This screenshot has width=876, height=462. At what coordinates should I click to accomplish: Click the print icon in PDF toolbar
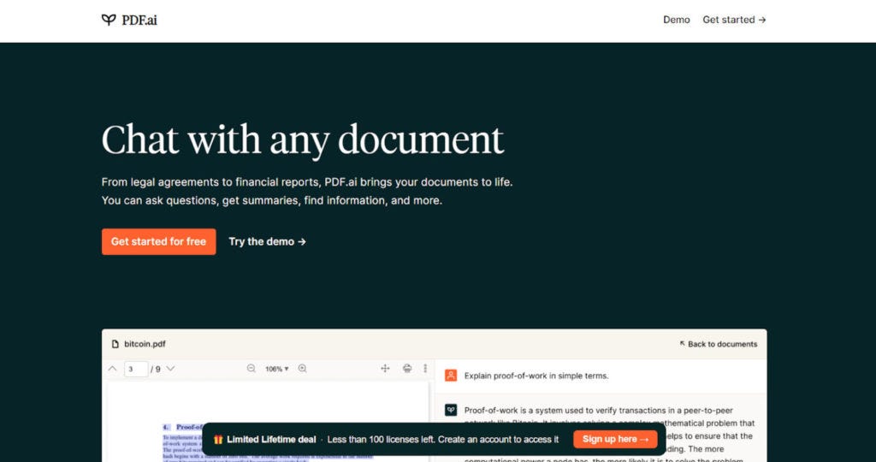click(407, 369)
